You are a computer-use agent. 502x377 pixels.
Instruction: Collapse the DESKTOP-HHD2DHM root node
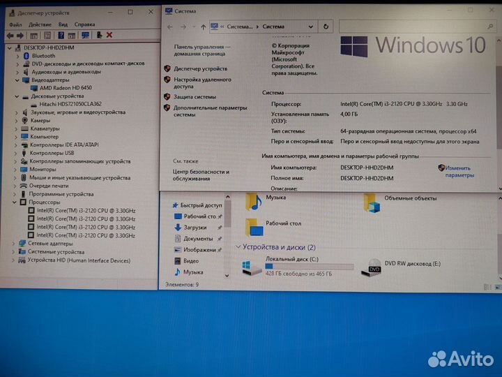click(x=10, y=47)
